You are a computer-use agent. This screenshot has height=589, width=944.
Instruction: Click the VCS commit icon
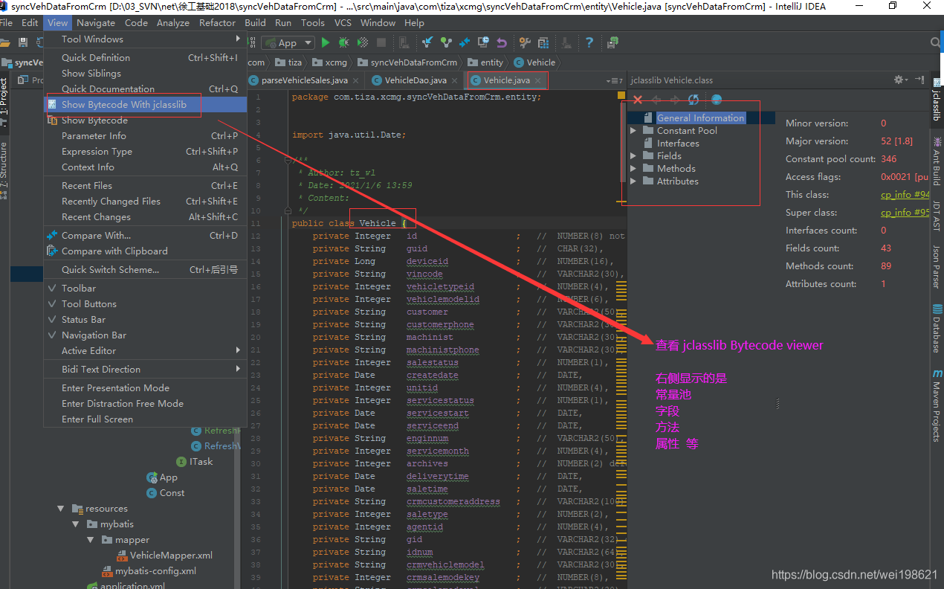tap(446, 42)
